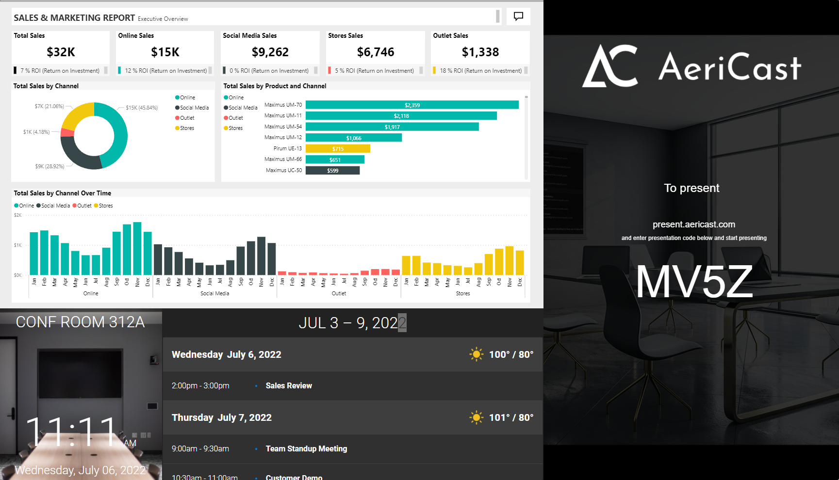Click the 11:11 AM clock display
The image size is (839, 480).
click(81, 432)
